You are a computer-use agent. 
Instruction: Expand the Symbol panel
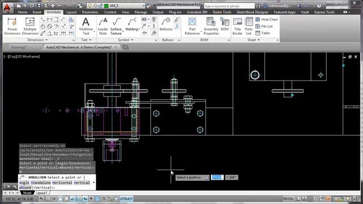(125, 40)
